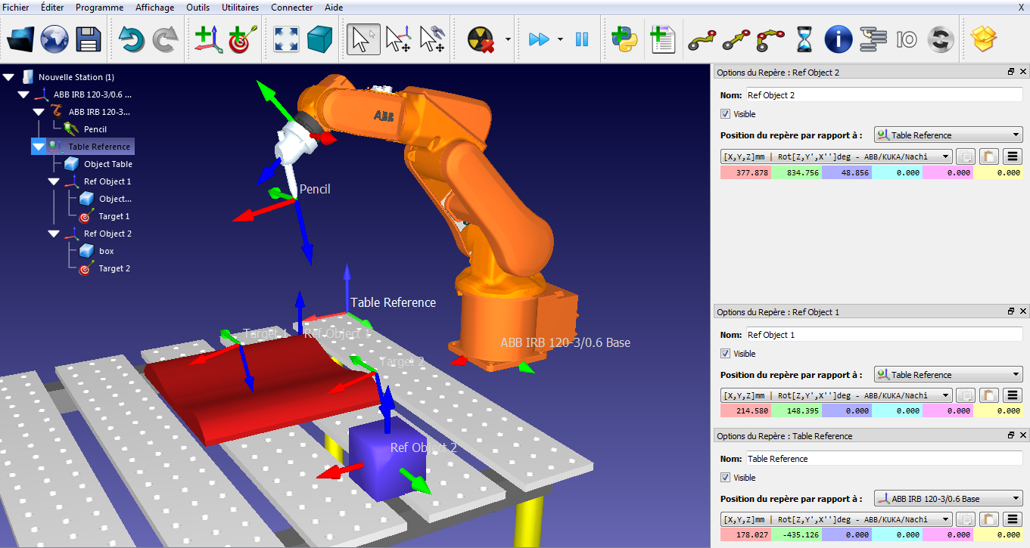Copy Ref Object 2 pose values
This screenshot has height=548, width=1030.
pyautogui.click(x=965, y=157)
